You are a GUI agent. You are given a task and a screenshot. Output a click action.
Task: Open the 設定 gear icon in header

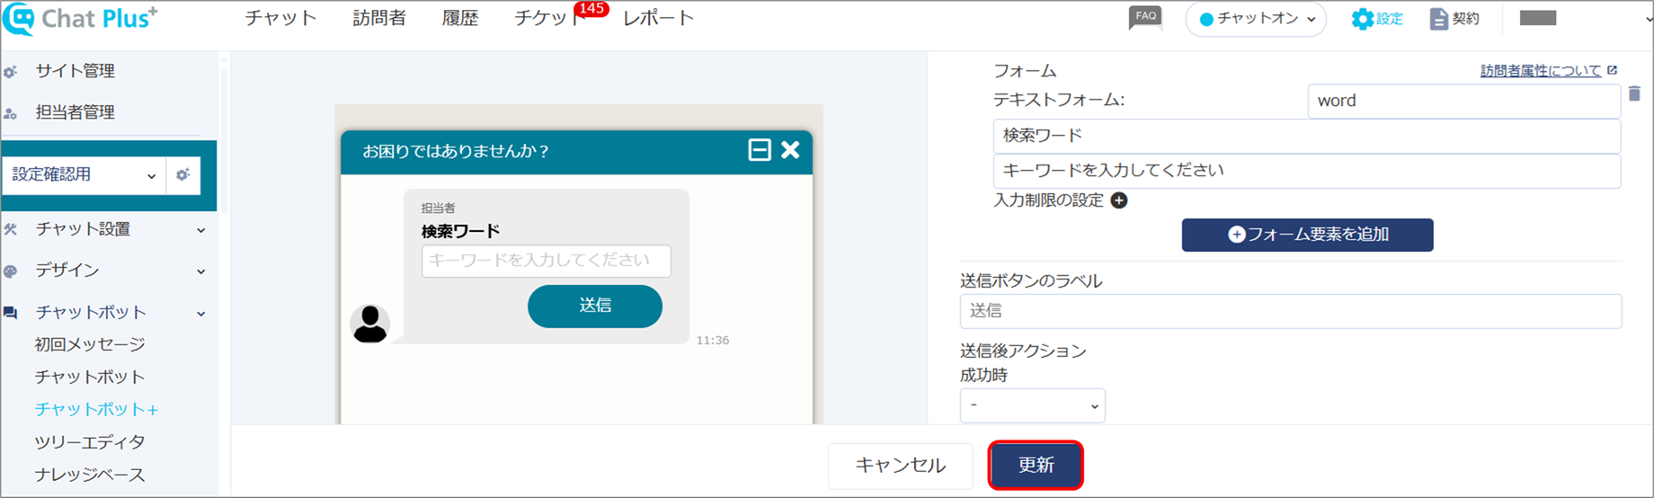1362,19
